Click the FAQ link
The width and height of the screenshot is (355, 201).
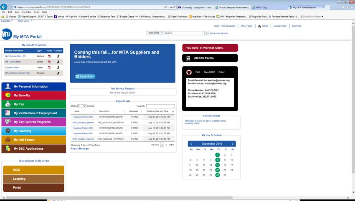click(x=198, y=72)
